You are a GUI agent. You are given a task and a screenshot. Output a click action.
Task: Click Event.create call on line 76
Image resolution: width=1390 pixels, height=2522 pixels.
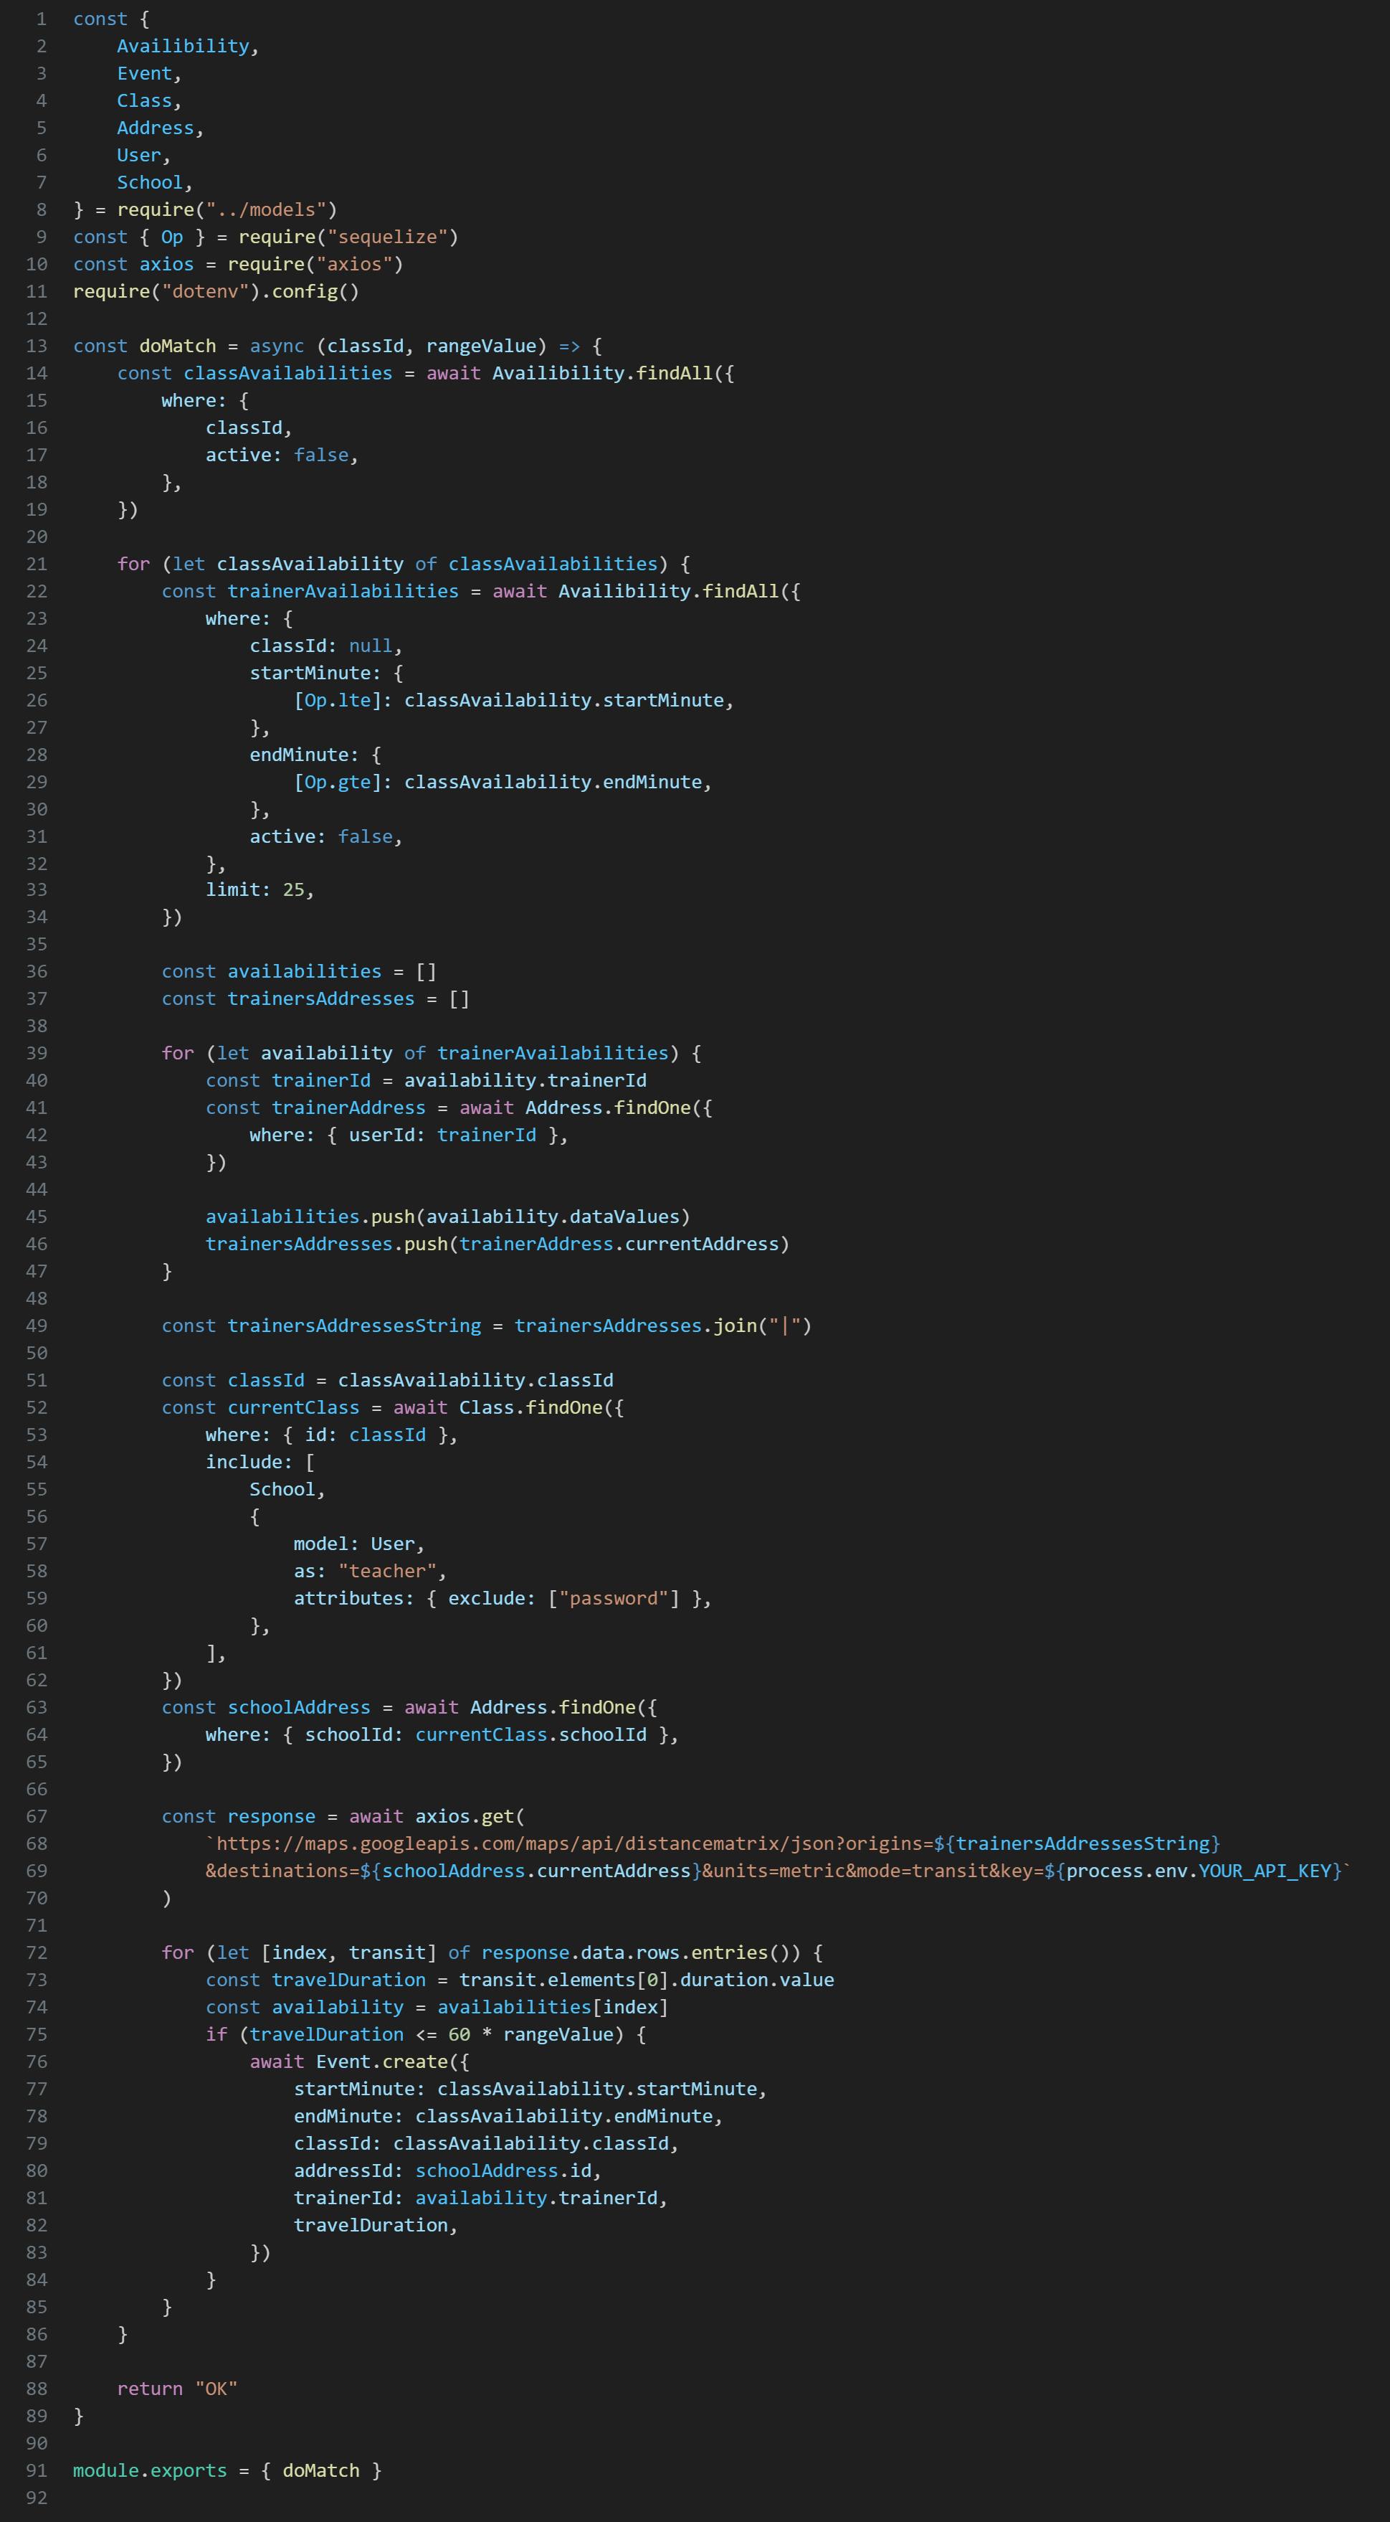(381, 2061)
